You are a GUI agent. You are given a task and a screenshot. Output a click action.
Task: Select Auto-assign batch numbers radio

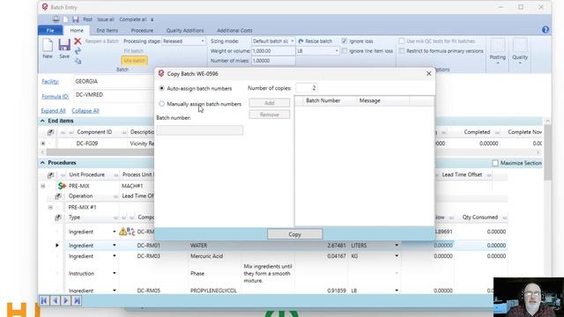coord(161,88)
